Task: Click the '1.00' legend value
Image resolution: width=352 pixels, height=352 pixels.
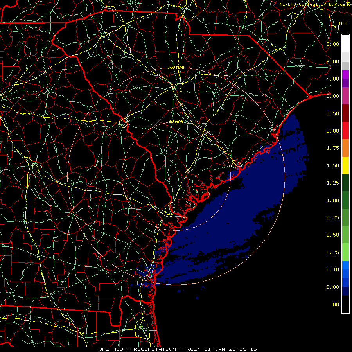Action: tap(333, 201)
